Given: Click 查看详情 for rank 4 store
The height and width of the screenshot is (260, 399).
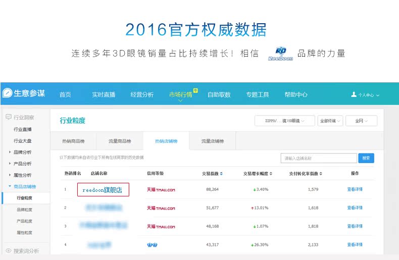Looking at the screenshot, I should click(x=355, y=244).
